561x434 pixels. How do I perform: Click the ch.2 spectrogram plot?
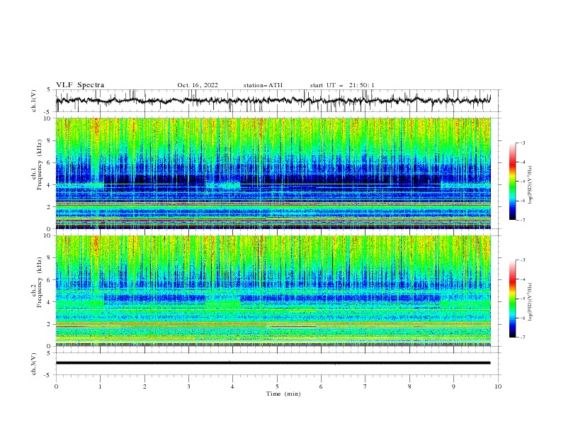(x=273, y=291)
